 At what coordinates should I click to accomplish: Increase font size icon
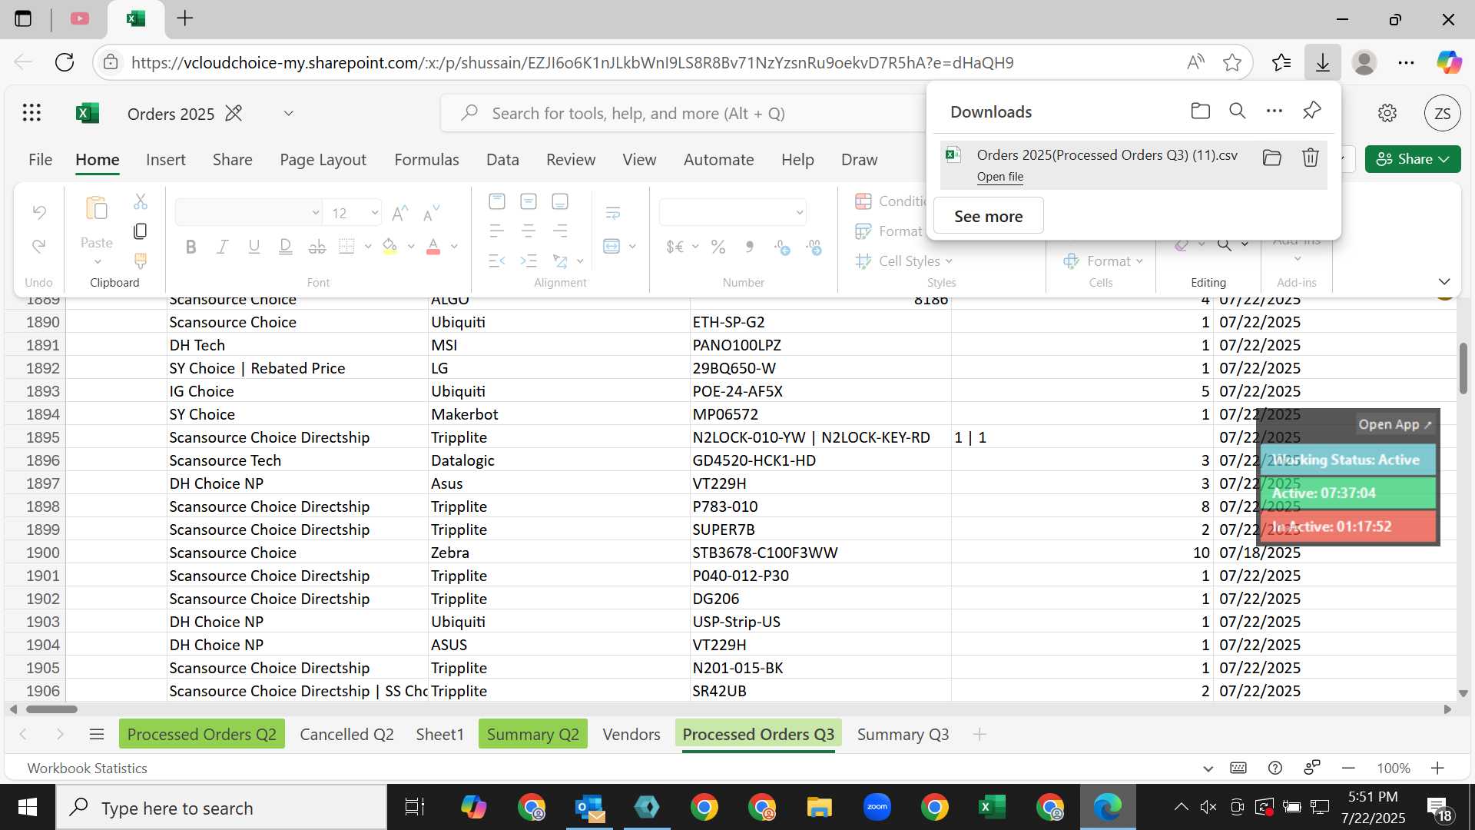pyautogui.click(x=400, y=212)
